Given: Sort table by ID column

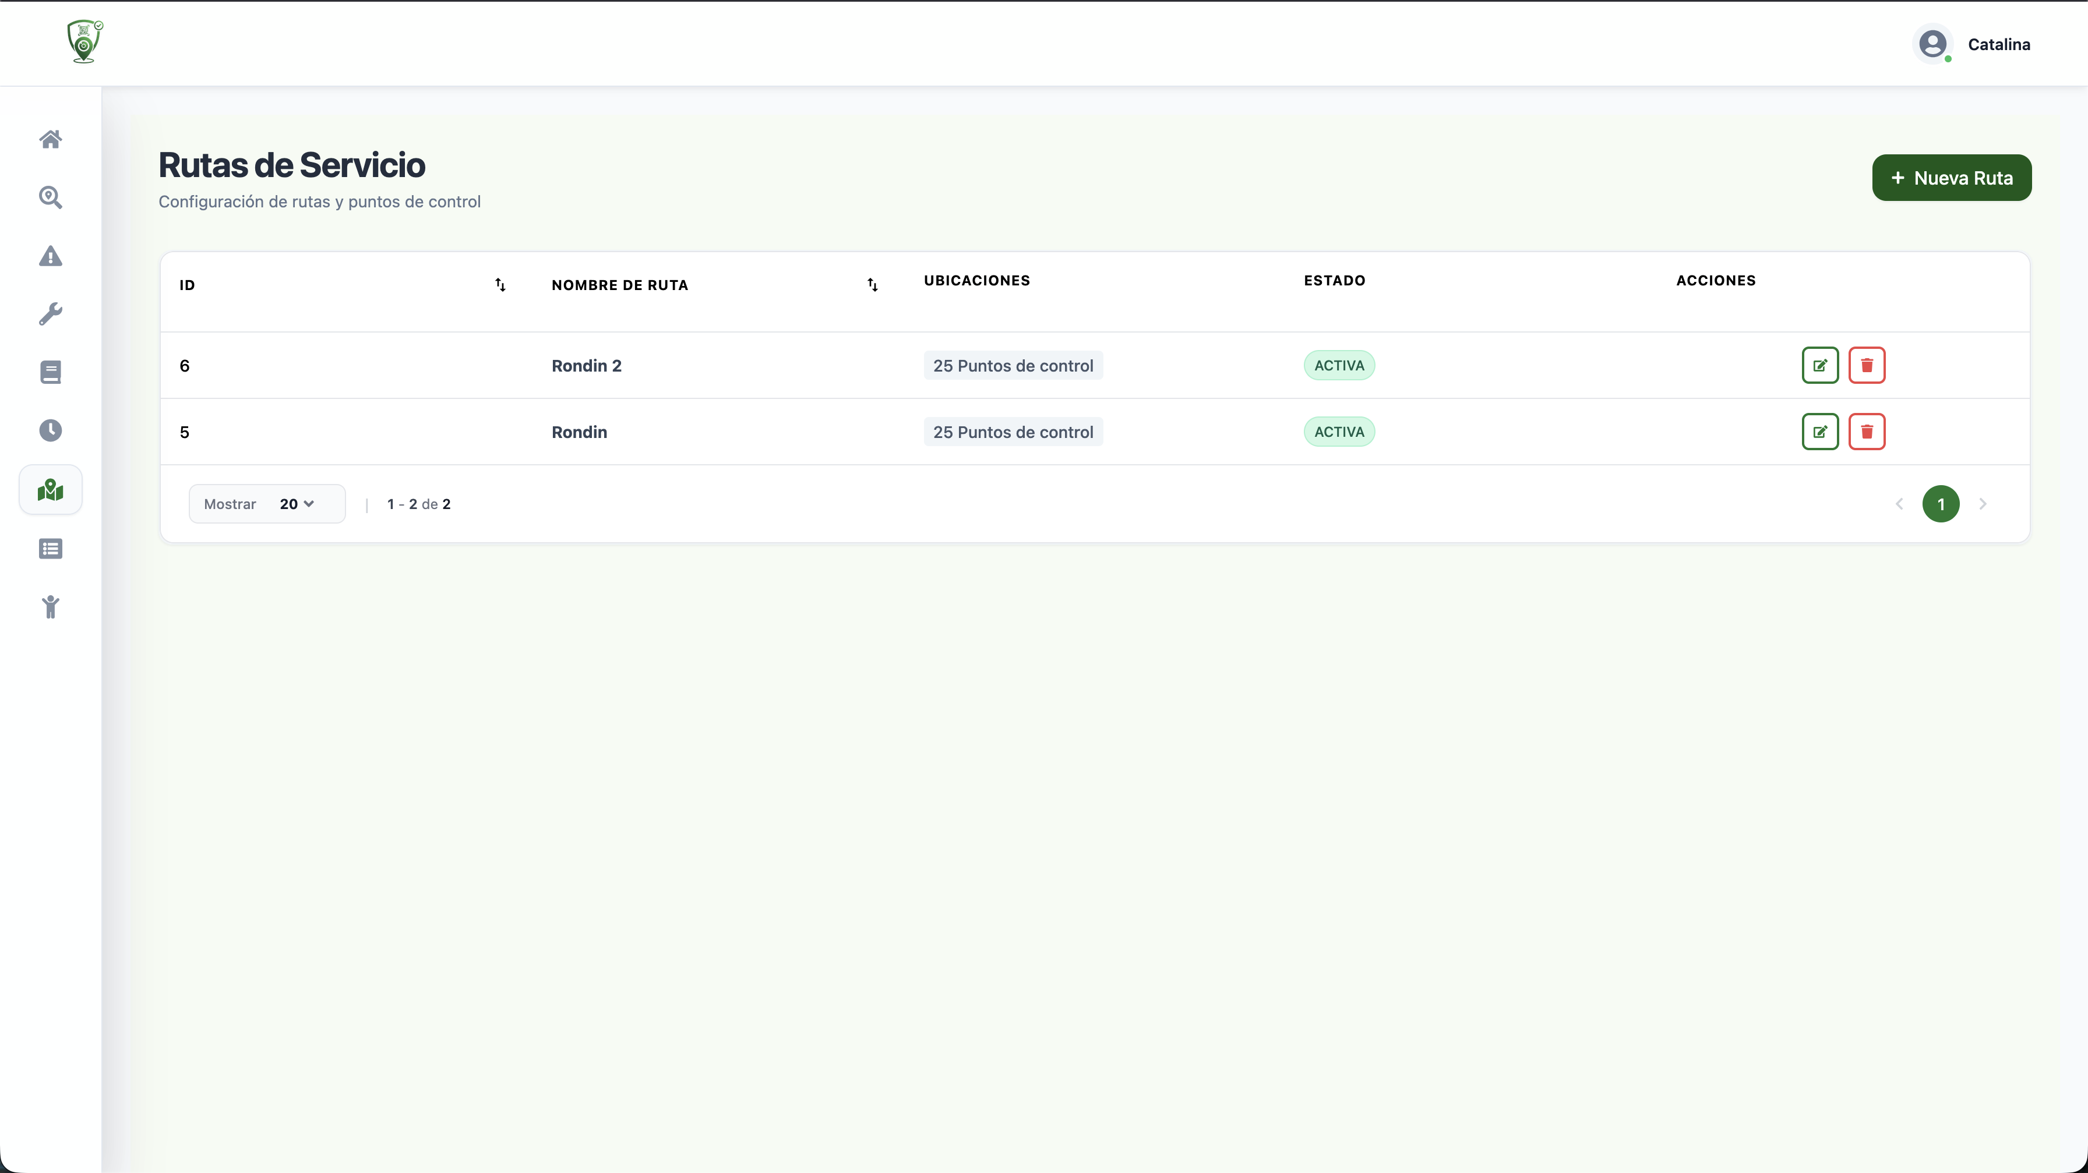Looking at the screenshot, I should (x=500, y=285).
